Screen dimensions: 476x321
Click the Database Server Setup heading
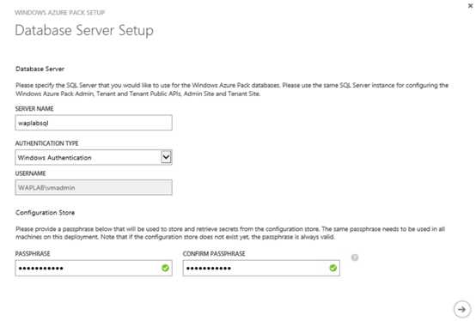pyautogui.click(x=84, y=30)
